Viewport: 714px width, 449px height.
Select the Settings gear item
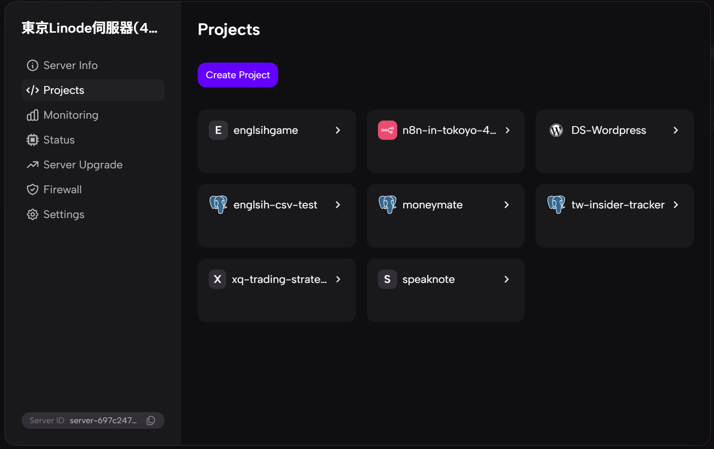tap(63, 214)
